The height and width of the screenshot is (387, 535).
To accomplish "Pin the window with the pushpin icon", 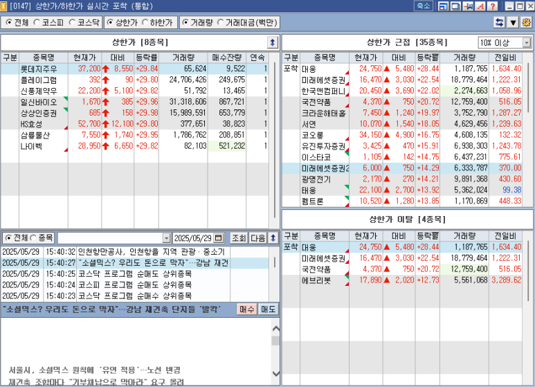I will point(468,6).
